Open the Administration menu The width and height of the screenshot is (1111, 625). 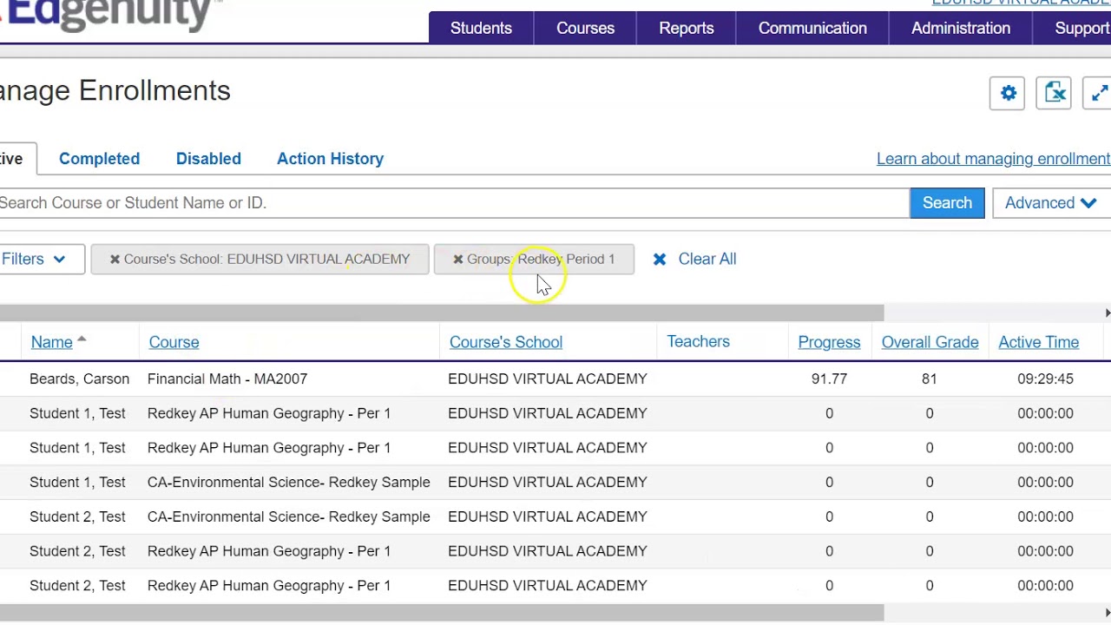pyautogui.click(x=961, y=28)
